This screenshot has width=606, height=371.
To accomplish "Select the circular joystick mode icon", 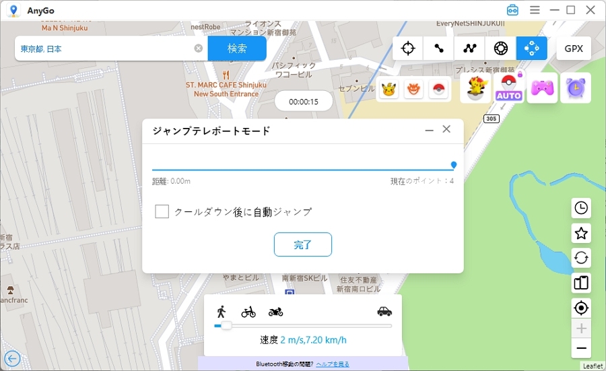I will click(500, 48).
